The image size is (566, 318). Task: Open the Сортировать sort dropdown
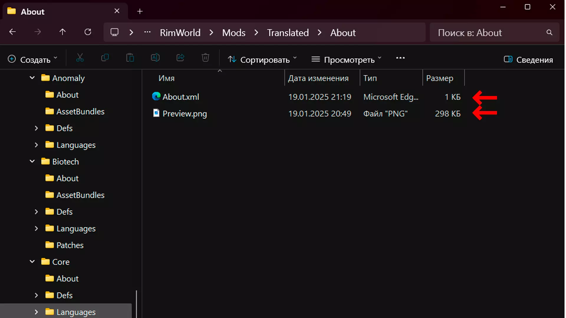tap(262, 60)
